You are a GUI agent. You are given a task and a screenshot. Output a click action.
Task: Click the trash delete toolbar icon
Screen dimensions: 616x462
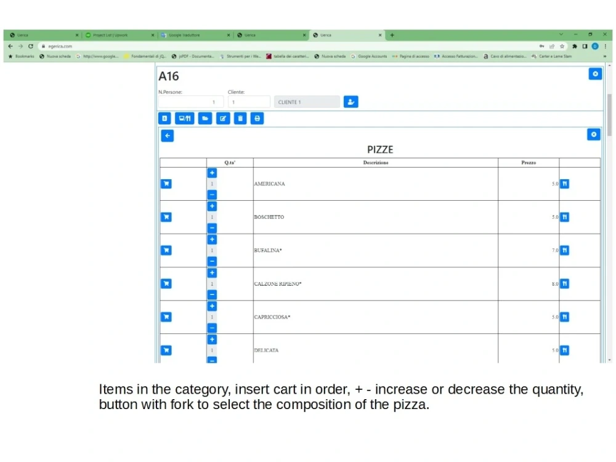click(240, 118)
